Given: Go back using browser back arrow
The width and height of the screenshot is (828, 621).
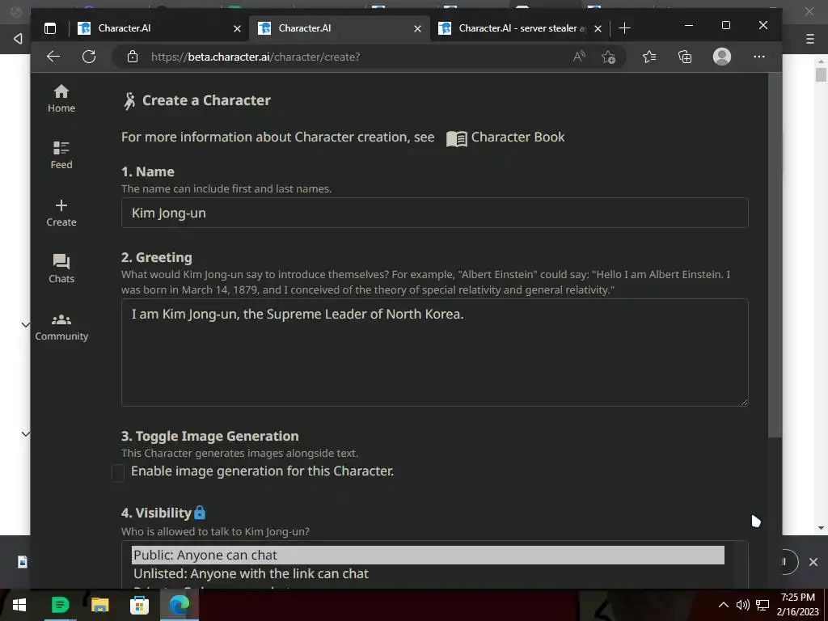Looking at the screenshot, I should (53, 57).
